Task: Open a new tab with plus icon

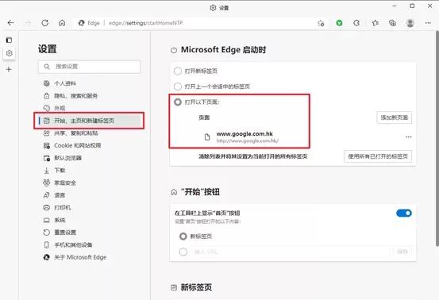Action: coord(9,69)
